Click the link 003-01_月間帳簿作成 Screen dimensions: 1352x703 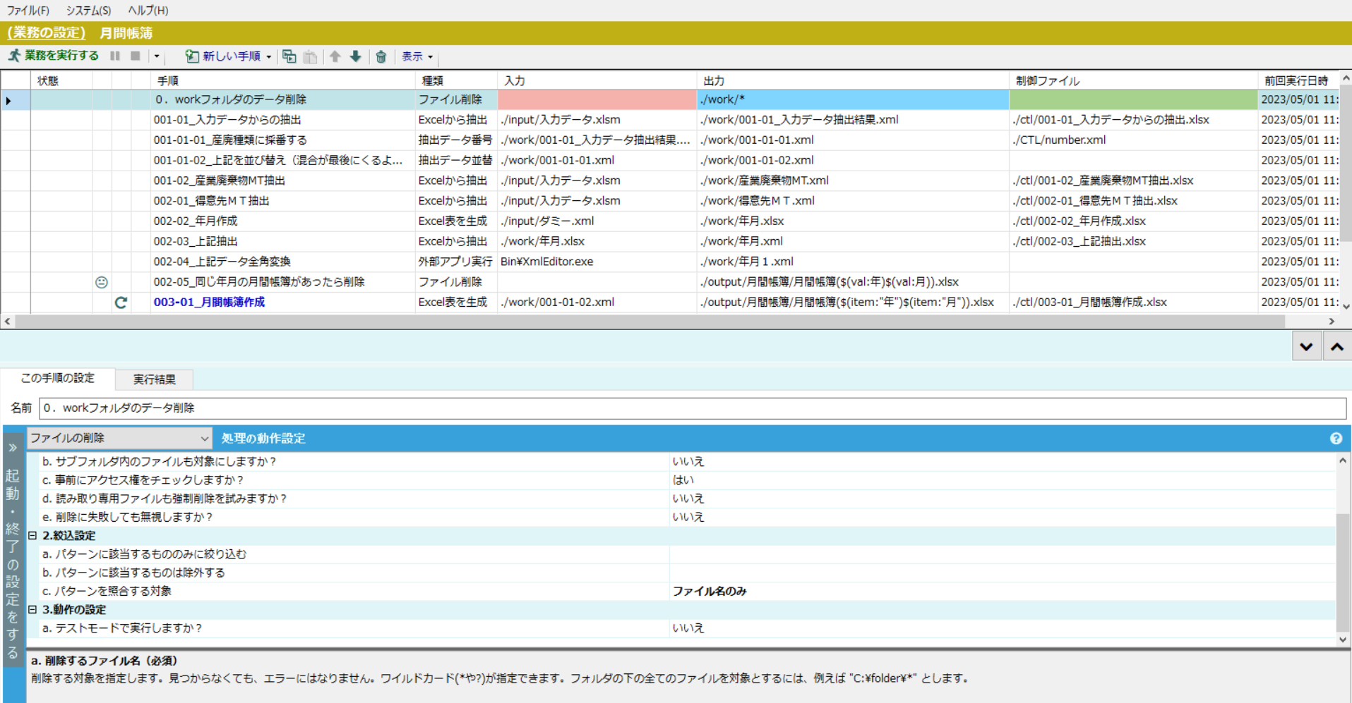(x=209, y=302)
